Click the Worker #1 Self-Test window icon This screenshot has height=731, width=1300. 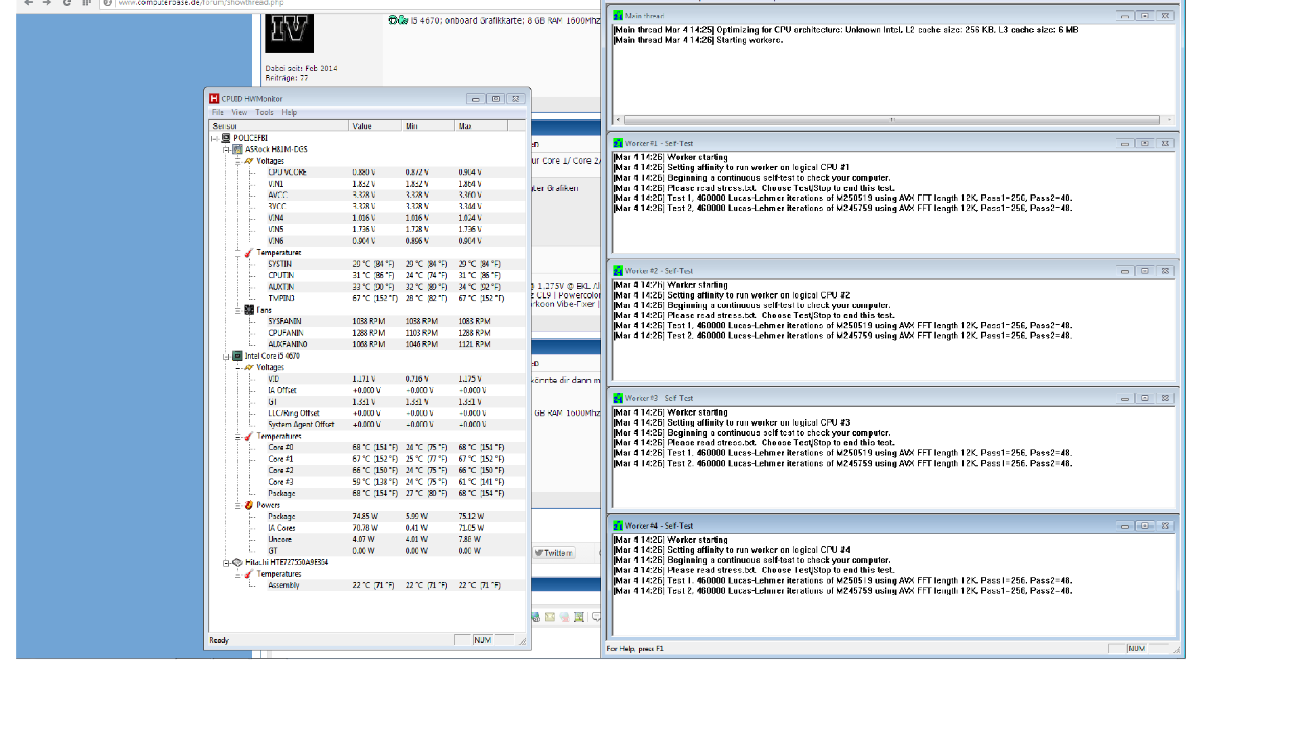617,143
